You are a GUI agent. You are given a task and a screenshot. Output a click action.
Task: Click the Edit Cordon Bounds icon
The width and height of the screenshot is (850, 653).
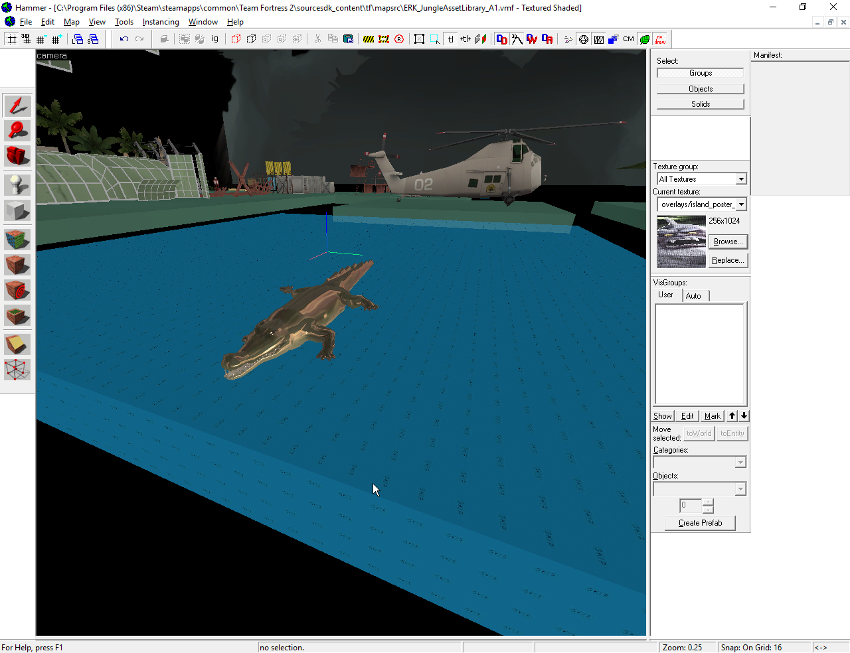[x=384, y=39]
